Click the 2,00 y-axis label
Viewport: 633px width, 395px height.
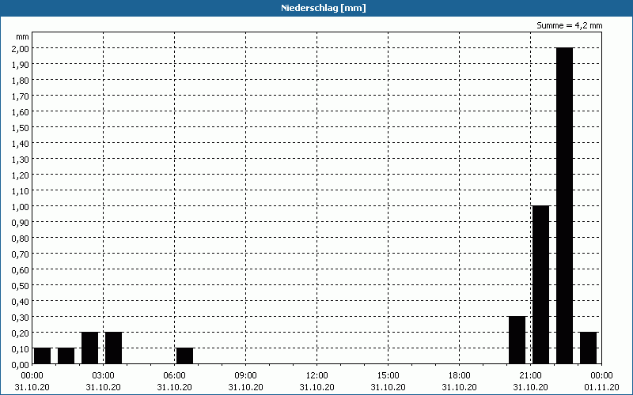coord(21,48)
